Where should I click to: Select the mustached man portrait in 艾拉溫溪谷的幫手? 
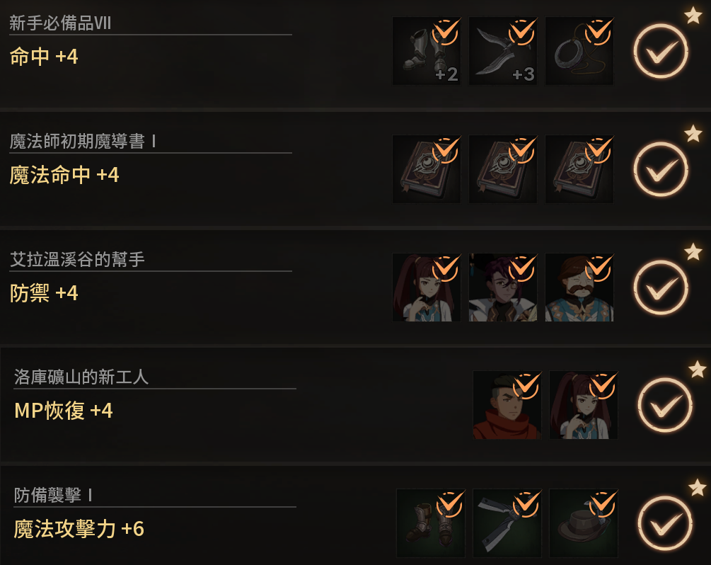pyautogui.click(x=579, y=287)
